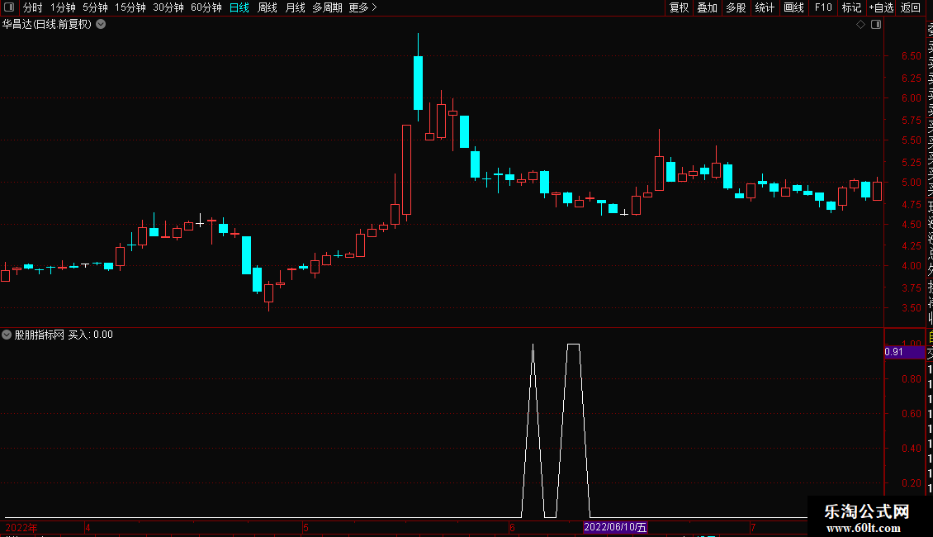
Task: Switch to 周线 weekly chart
Action: tap(268, 7)
